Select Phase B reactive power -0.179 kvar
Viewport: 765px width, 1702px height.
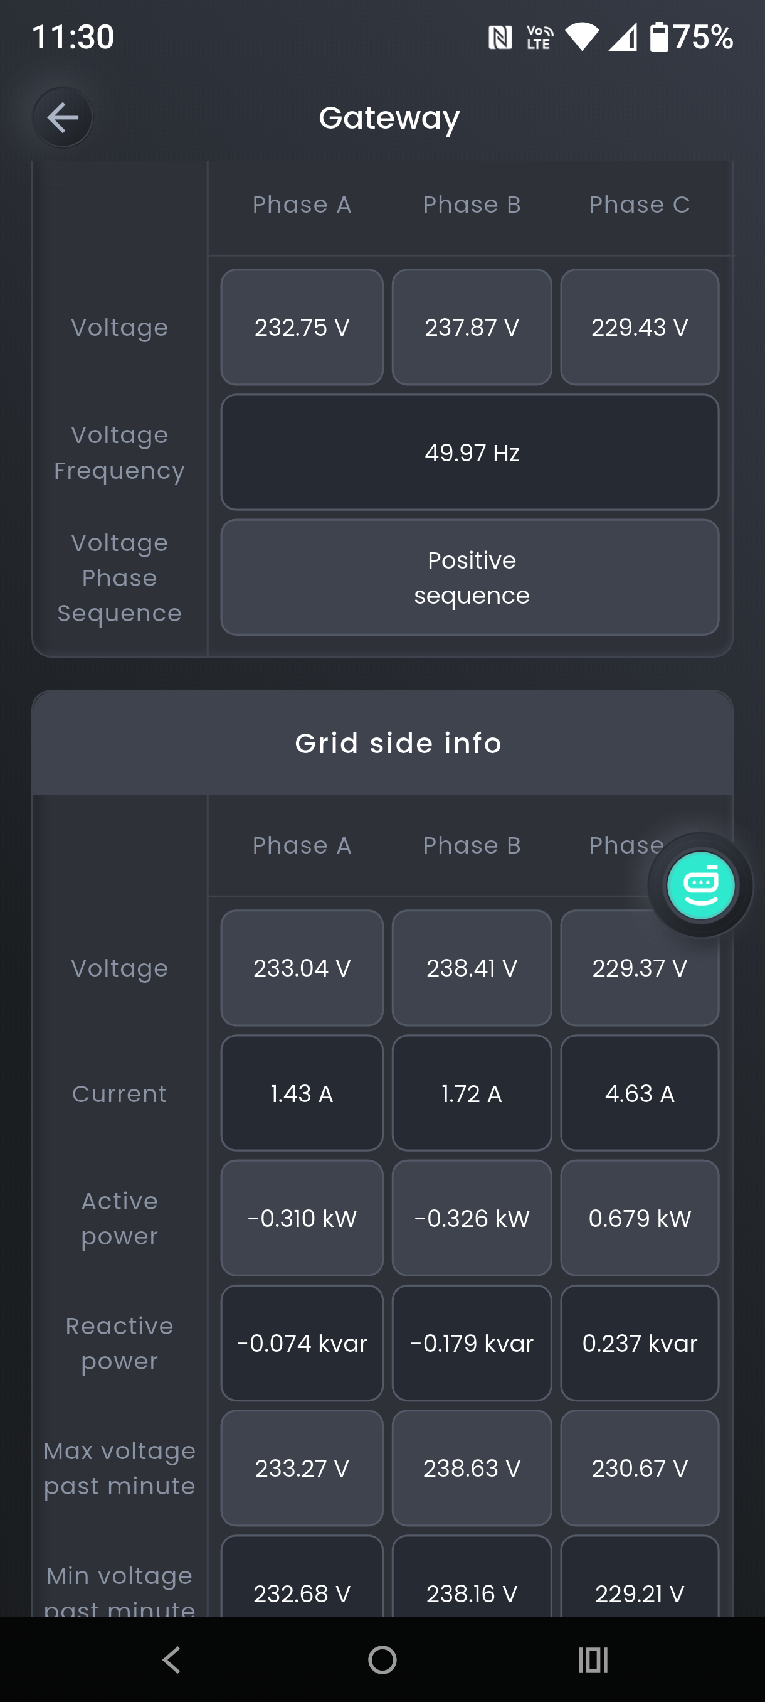tap(472, 1343)
